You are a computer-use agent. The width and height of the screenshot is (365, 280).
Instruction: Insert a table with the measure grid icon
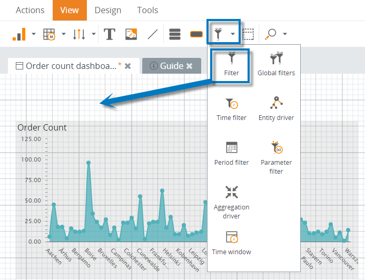pyautogui.click(x=50, y=34)
